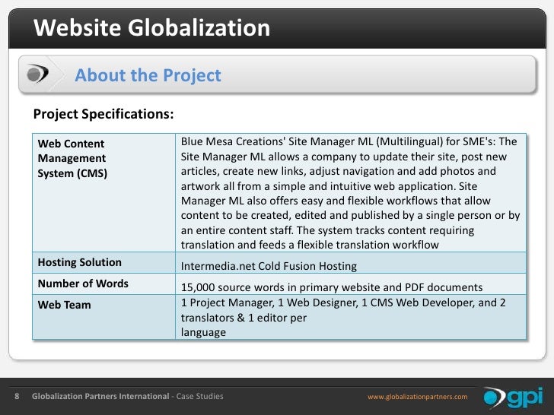Open the www.globalizationpartners.com link
This screenshot has height=415, width=554.
(417, 397)
